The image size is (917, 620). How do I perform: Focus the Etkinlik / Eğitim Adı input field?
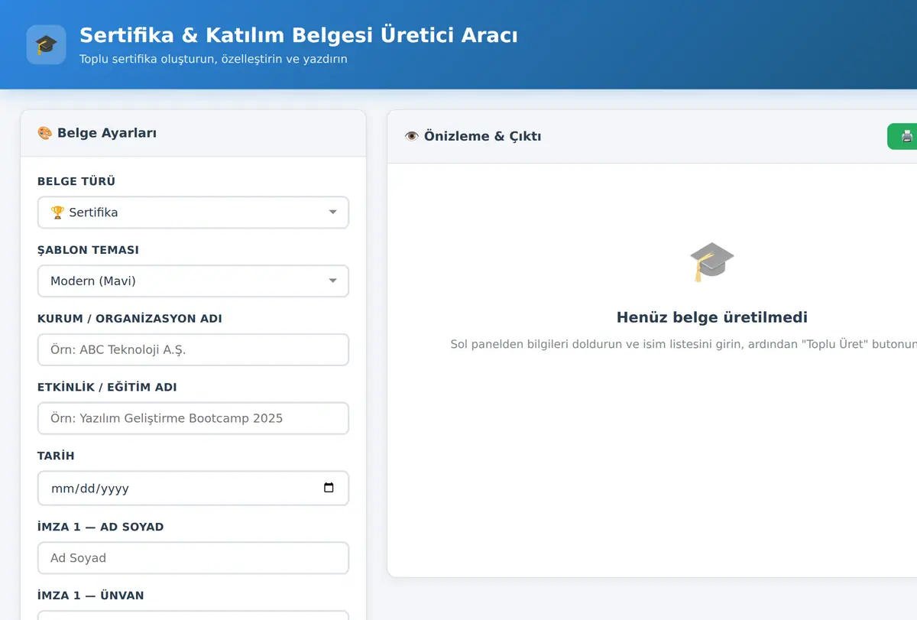pyautogui.click(x=193, y=418)
